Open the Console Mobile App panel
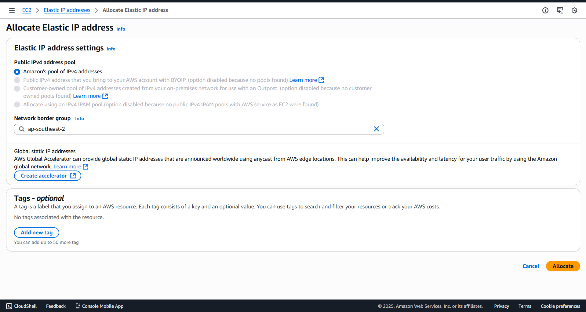The height and width of the screenshot is (312, 586). [x=99, y=306]
